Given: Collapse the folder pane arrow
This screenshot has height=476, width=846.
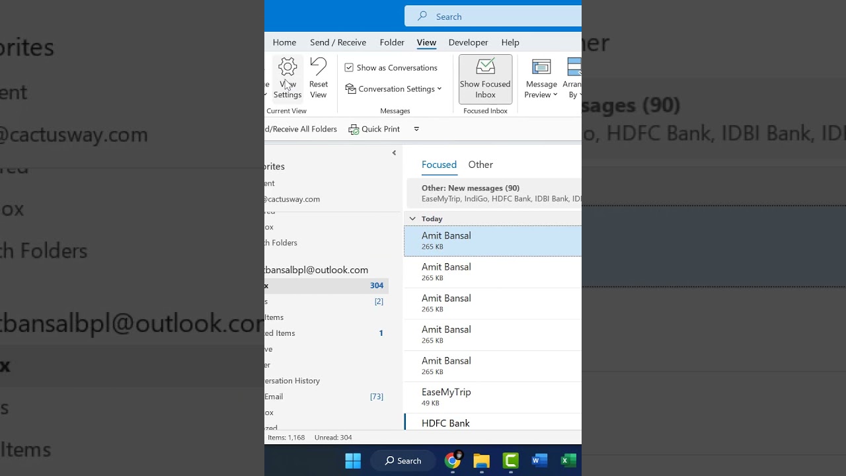Looking at the screenshot, I should pyautogui.click(x=394, y=153).
